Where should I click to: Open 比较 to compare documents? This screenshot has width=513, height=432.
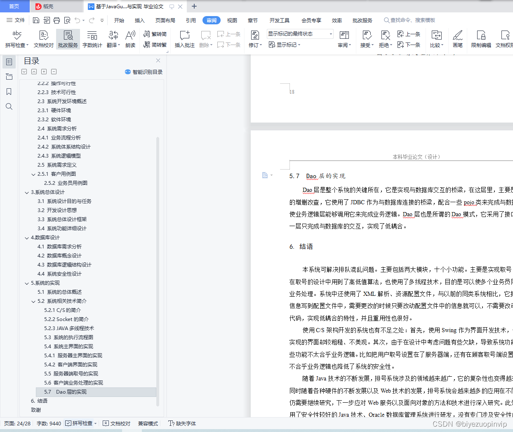point(436,39)
